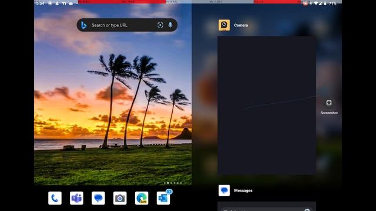This screenshot has height=211, width=376.
Task: Open the Phone app in the dock
Action: click(55, 198)
